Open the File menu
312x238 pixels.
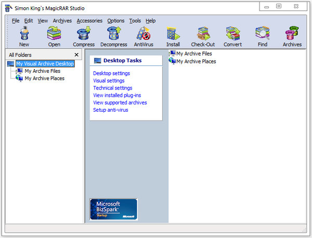[16, 21]
